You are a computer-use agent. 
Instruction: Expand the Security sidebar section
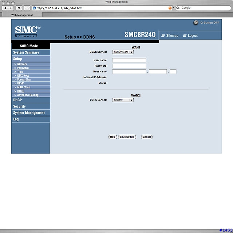[31, 106]
